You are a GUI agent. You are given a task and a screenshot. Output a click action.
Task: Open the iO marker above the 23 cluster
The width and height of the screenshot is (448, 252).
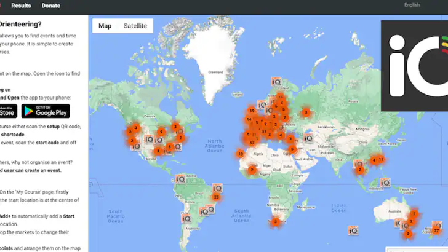(217, 188)
